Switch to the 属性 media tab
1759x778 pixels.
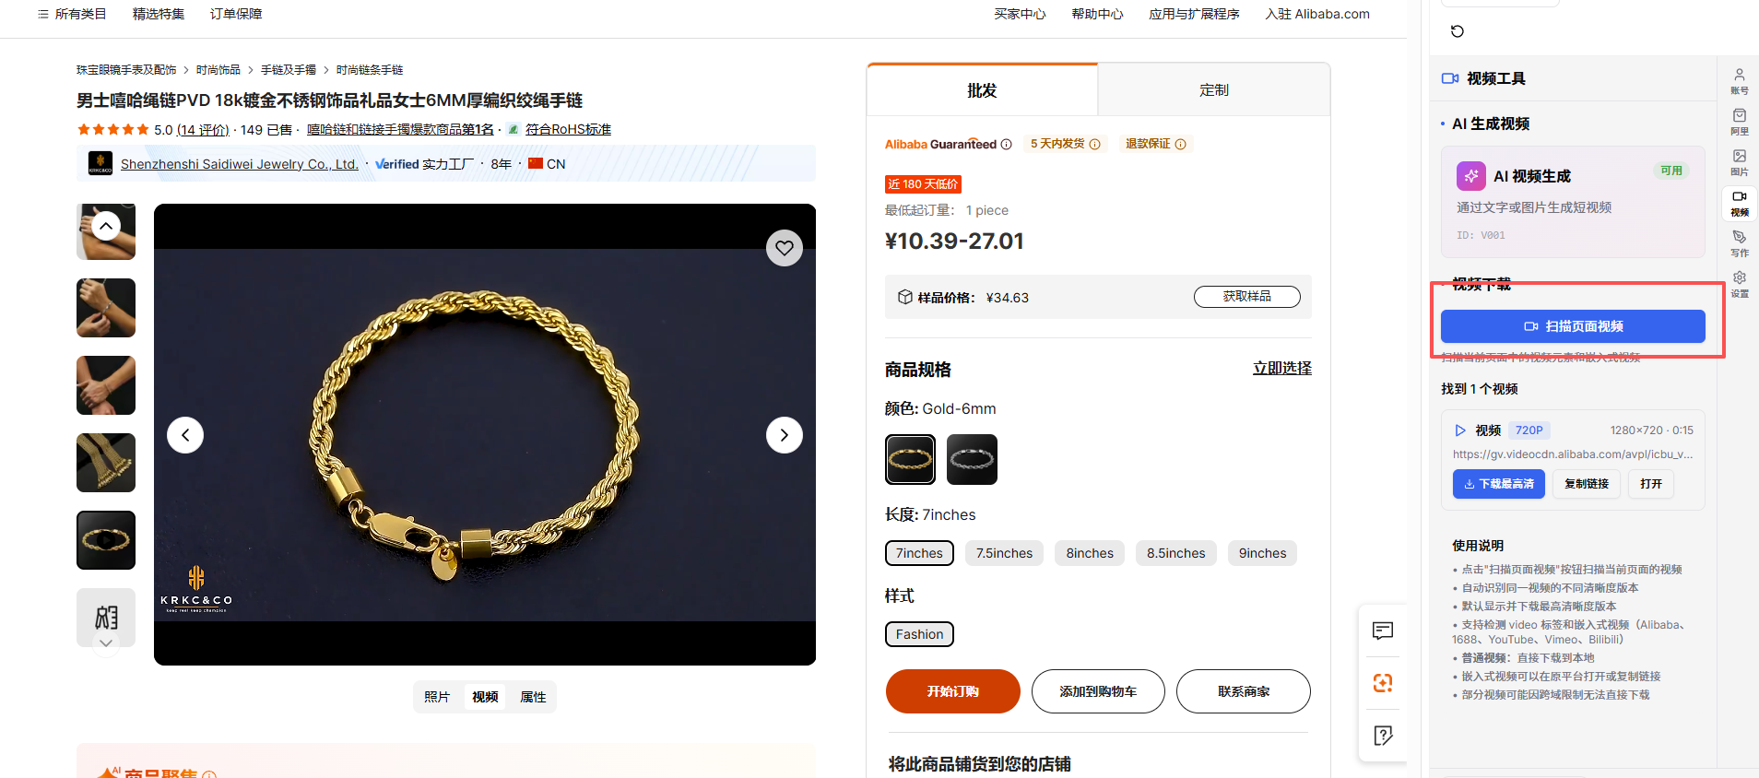pyautogui.click(x=533, y=697)
